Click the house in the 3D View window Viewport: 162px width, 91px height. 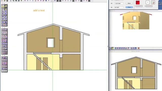click(136, 20)
